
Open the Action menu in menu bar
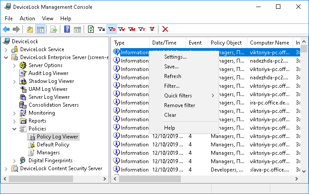coord(27,19)
